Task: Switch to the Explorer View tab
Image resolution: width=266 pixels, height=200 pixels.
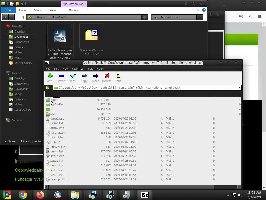Action: click(52, 10)
